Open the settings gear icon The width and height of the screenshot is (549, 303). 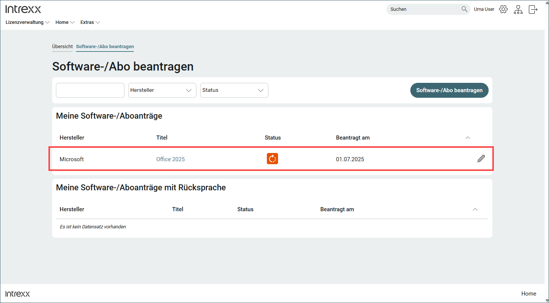point(503,9)
